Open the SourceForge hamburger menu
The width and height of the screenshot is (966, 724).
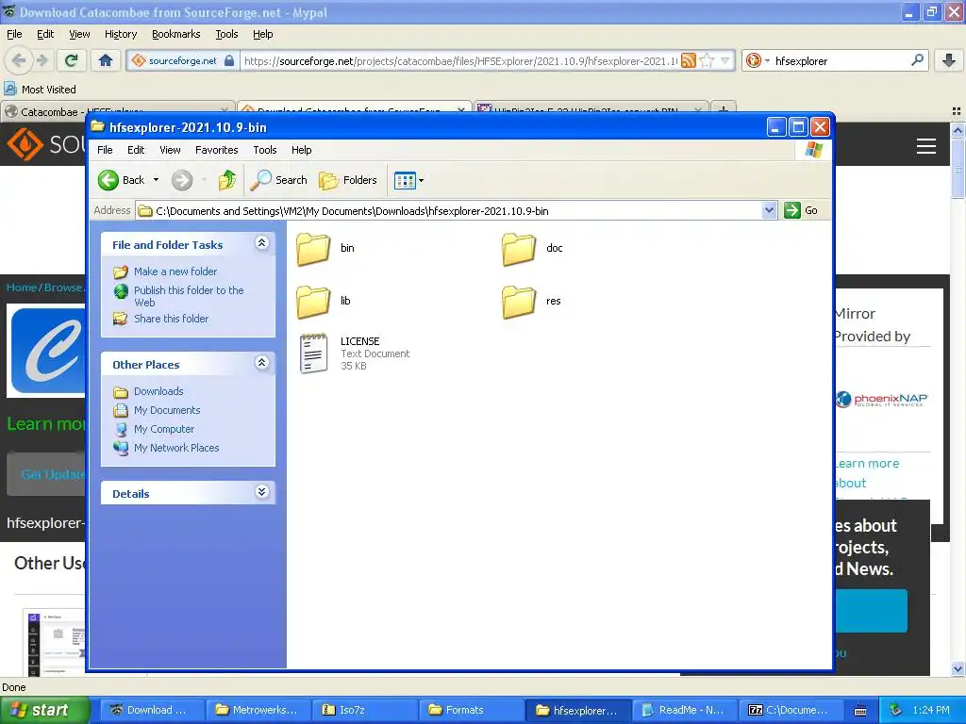(926, 146)
